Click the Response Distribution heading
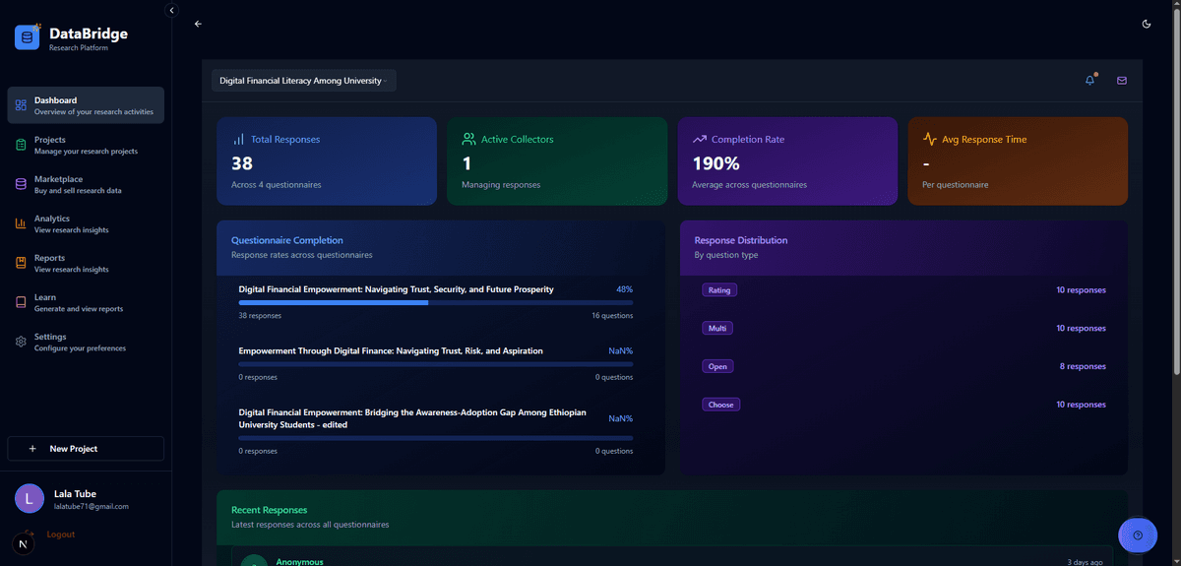Image resolution: width=1181 pixels, height=566 pixels. pos(741,240)
